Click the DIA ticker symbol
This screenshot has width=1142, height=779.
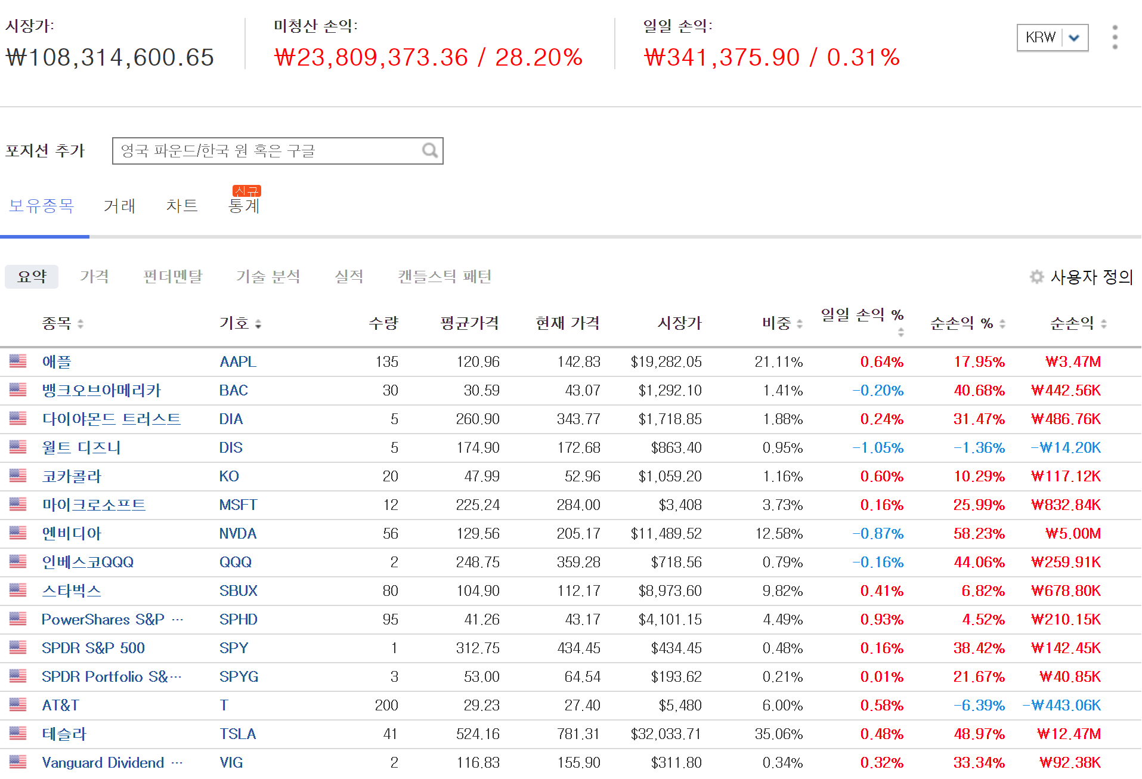[231, 419]
